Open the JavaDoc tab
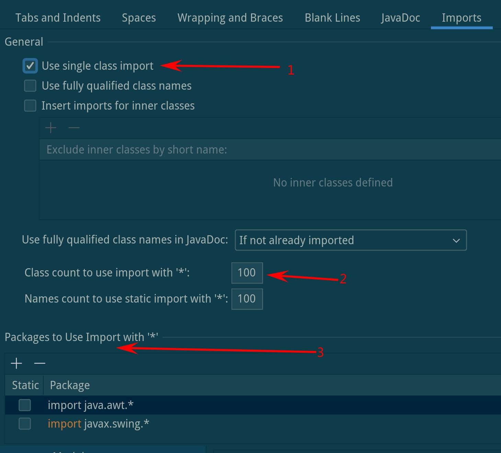Screen dimensions: 501x453 coord(400,18)
